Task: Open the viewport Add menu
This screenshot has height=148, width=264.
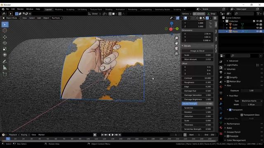Action: (x=39, y=18)
